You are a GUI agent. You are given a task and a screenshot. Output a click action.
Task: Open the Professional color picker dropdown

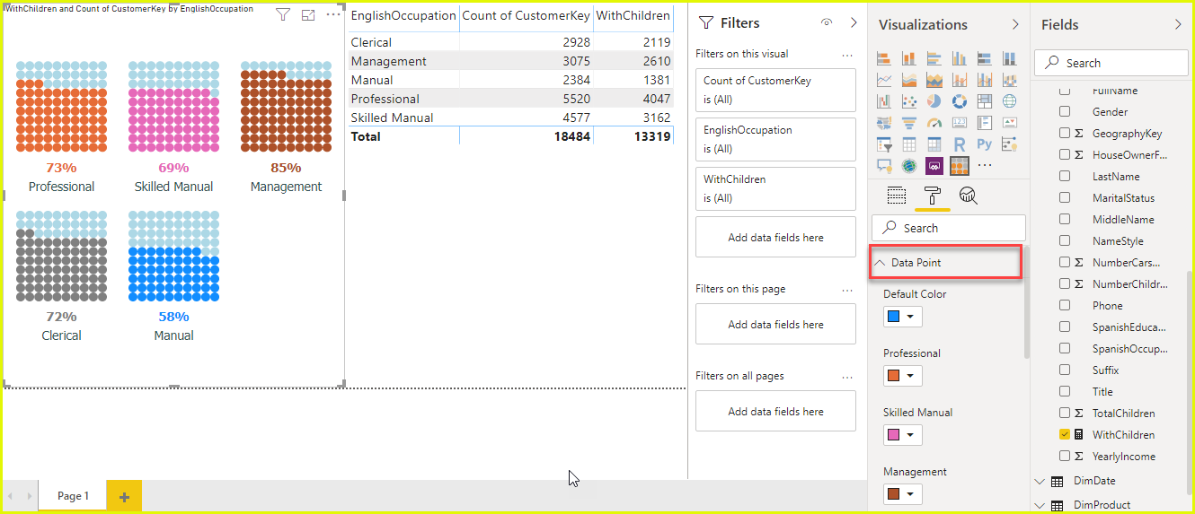[x=902, y=376]
